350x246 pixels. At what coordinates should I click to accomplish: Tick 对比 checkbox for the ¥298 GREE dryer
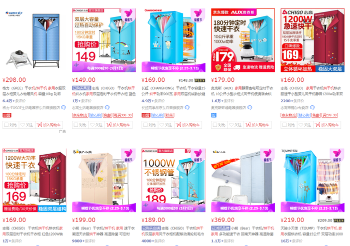coord(10,125)
